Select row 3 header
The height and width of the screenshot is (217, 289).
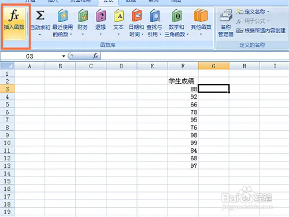coord(7,89)
